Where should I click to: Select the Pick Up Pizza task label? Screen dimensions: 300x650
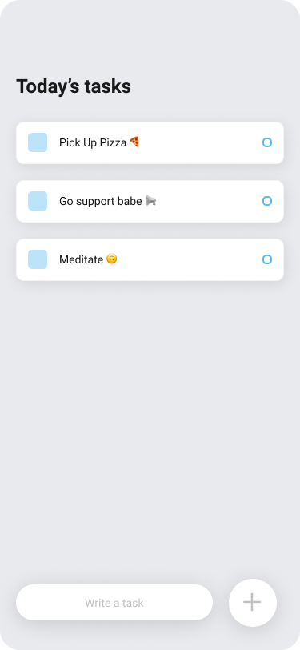93,142
